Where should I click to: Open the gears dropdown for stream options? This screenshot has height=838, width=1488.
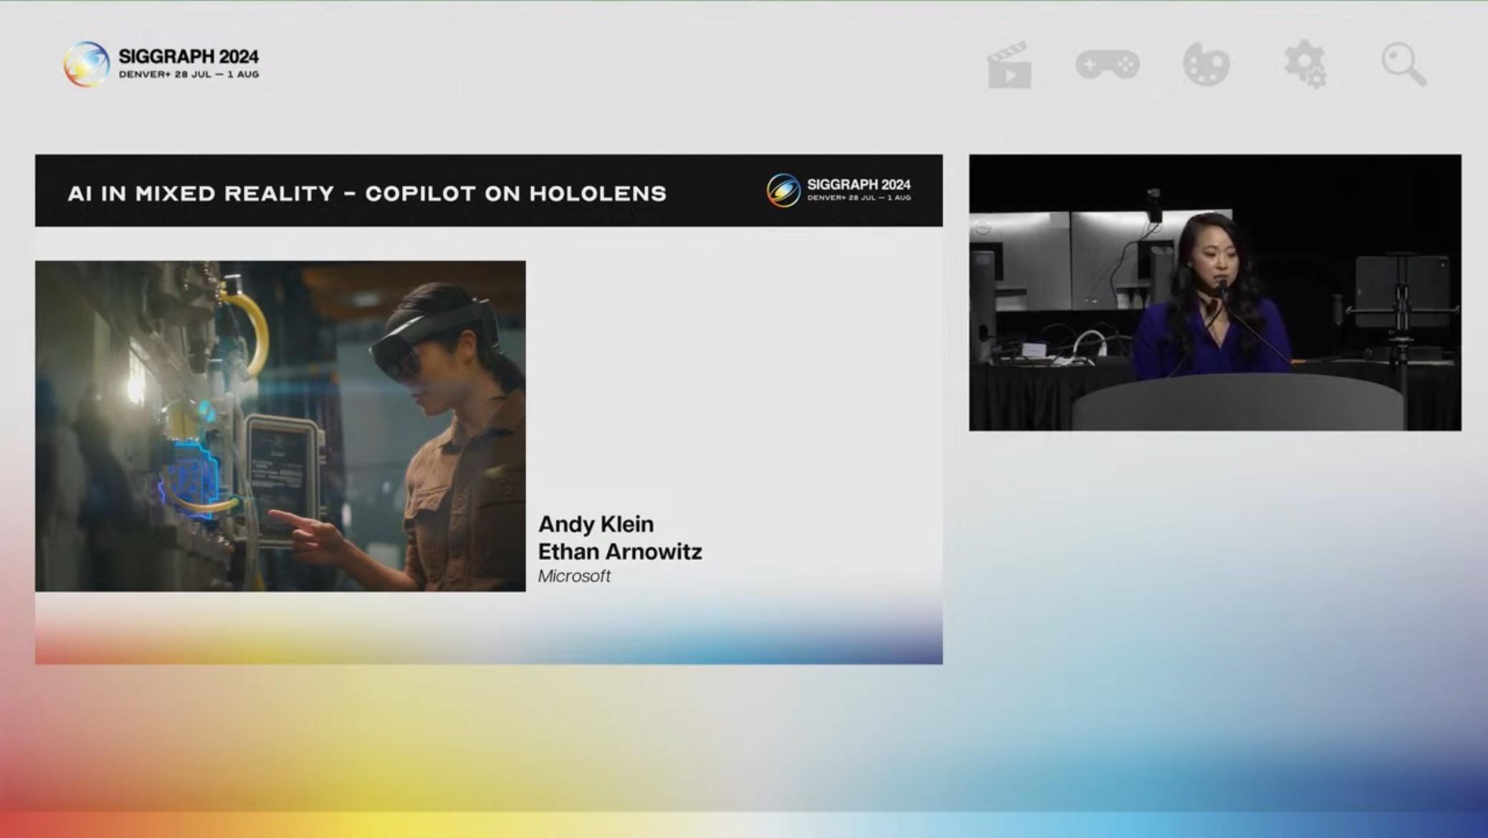pyautogui.click(x=1305, y=64)
